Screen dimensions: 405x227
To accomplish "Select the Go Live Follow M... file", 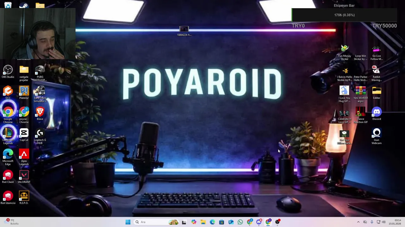I will pos(377,52).
